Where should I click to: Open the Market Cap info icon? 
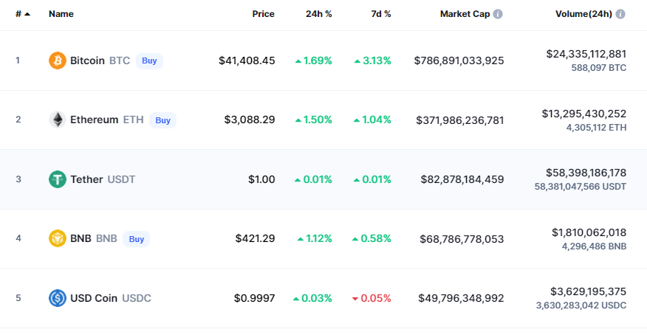pyautogui.click(x=498, y=14)
